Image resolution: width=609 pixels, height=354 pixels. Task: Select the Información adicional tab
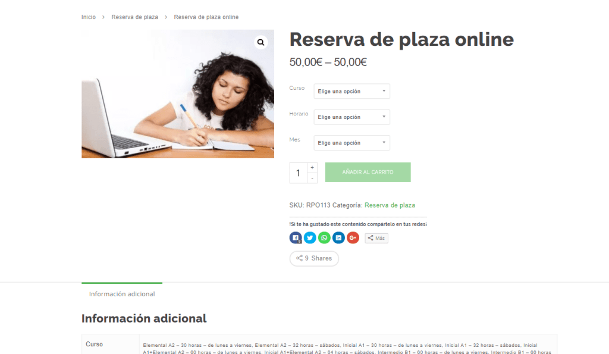[x=122, y=294]
